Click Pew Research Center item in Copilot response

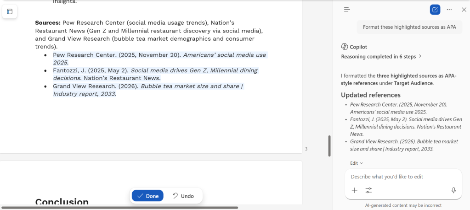tap(399, 108)
